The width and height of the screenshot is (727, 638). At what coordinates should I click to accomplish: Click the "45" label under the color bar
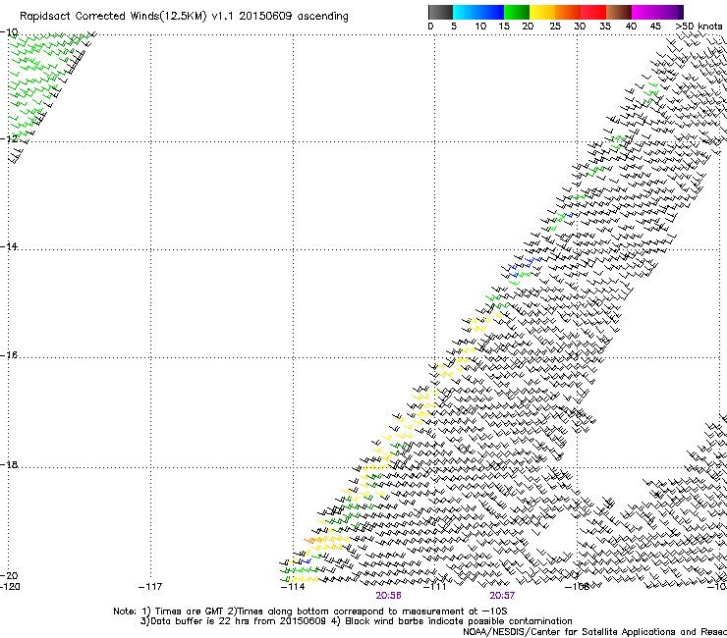pyautogui.click(x=655, y=26)
